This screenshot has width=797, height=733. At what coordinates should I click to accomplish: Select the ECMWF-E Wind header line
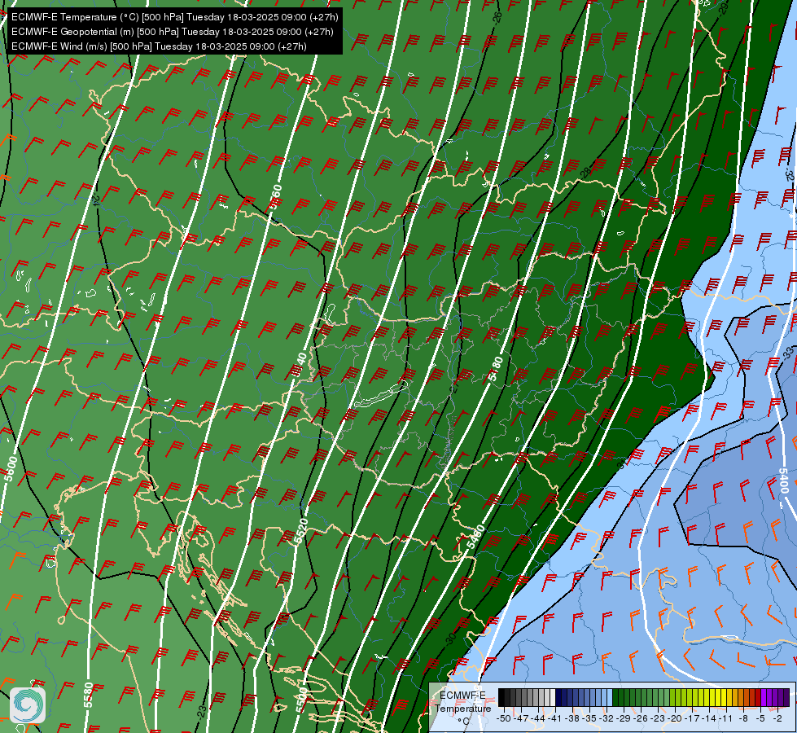[159, 46]
